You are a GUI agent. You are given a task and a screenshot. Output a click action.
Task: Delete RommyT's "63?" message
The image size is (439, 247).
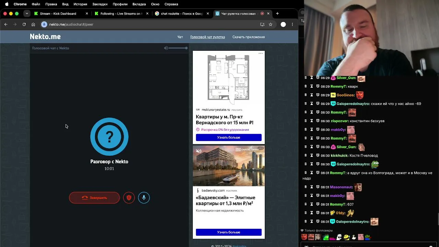click(x=306, y=204)
